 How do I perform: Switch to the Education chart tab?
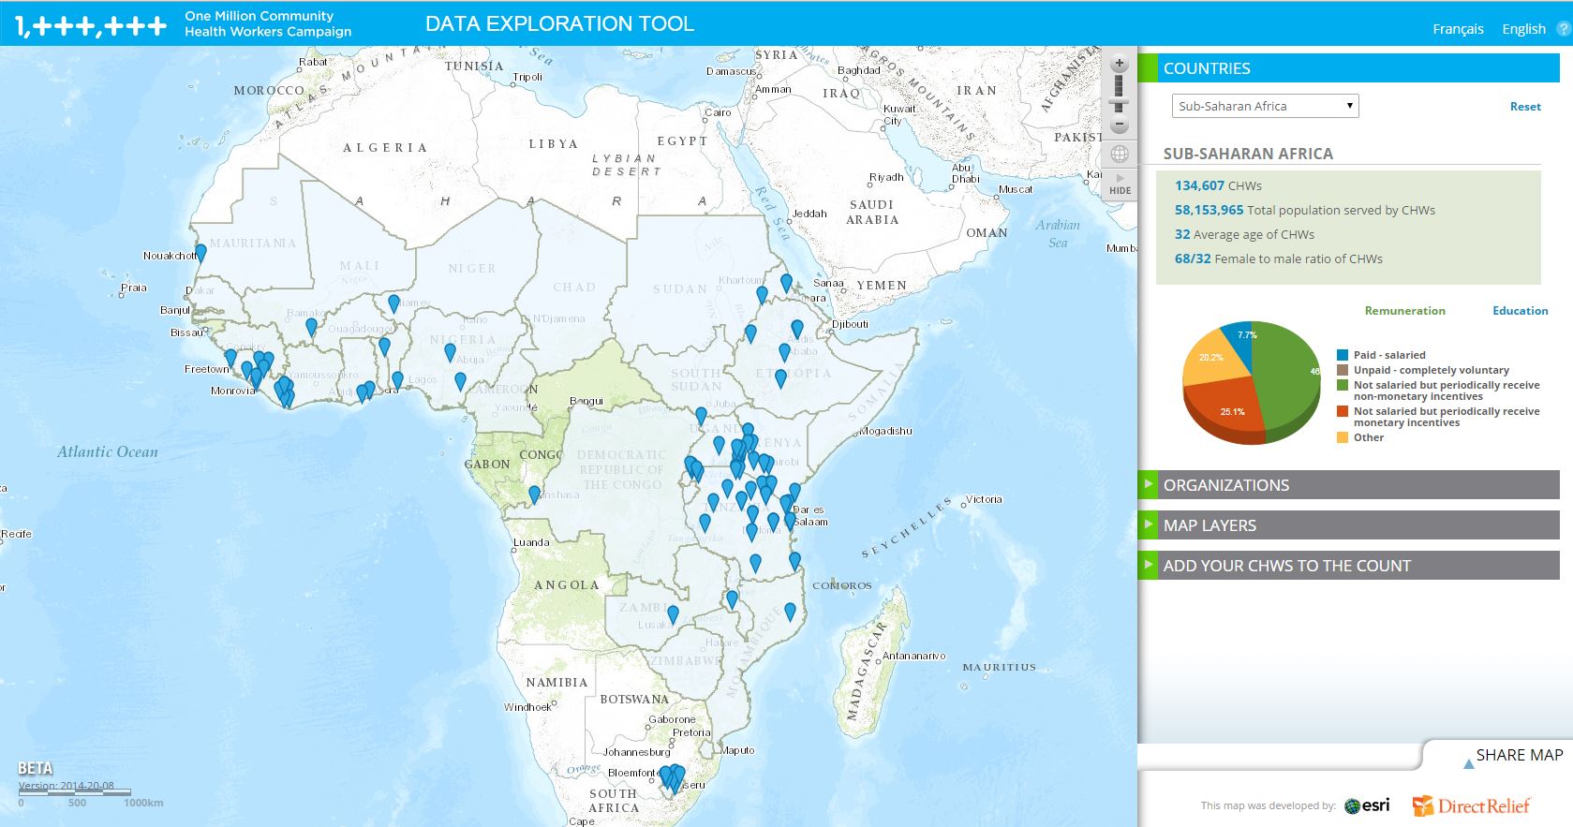[x=1520, y=311]
